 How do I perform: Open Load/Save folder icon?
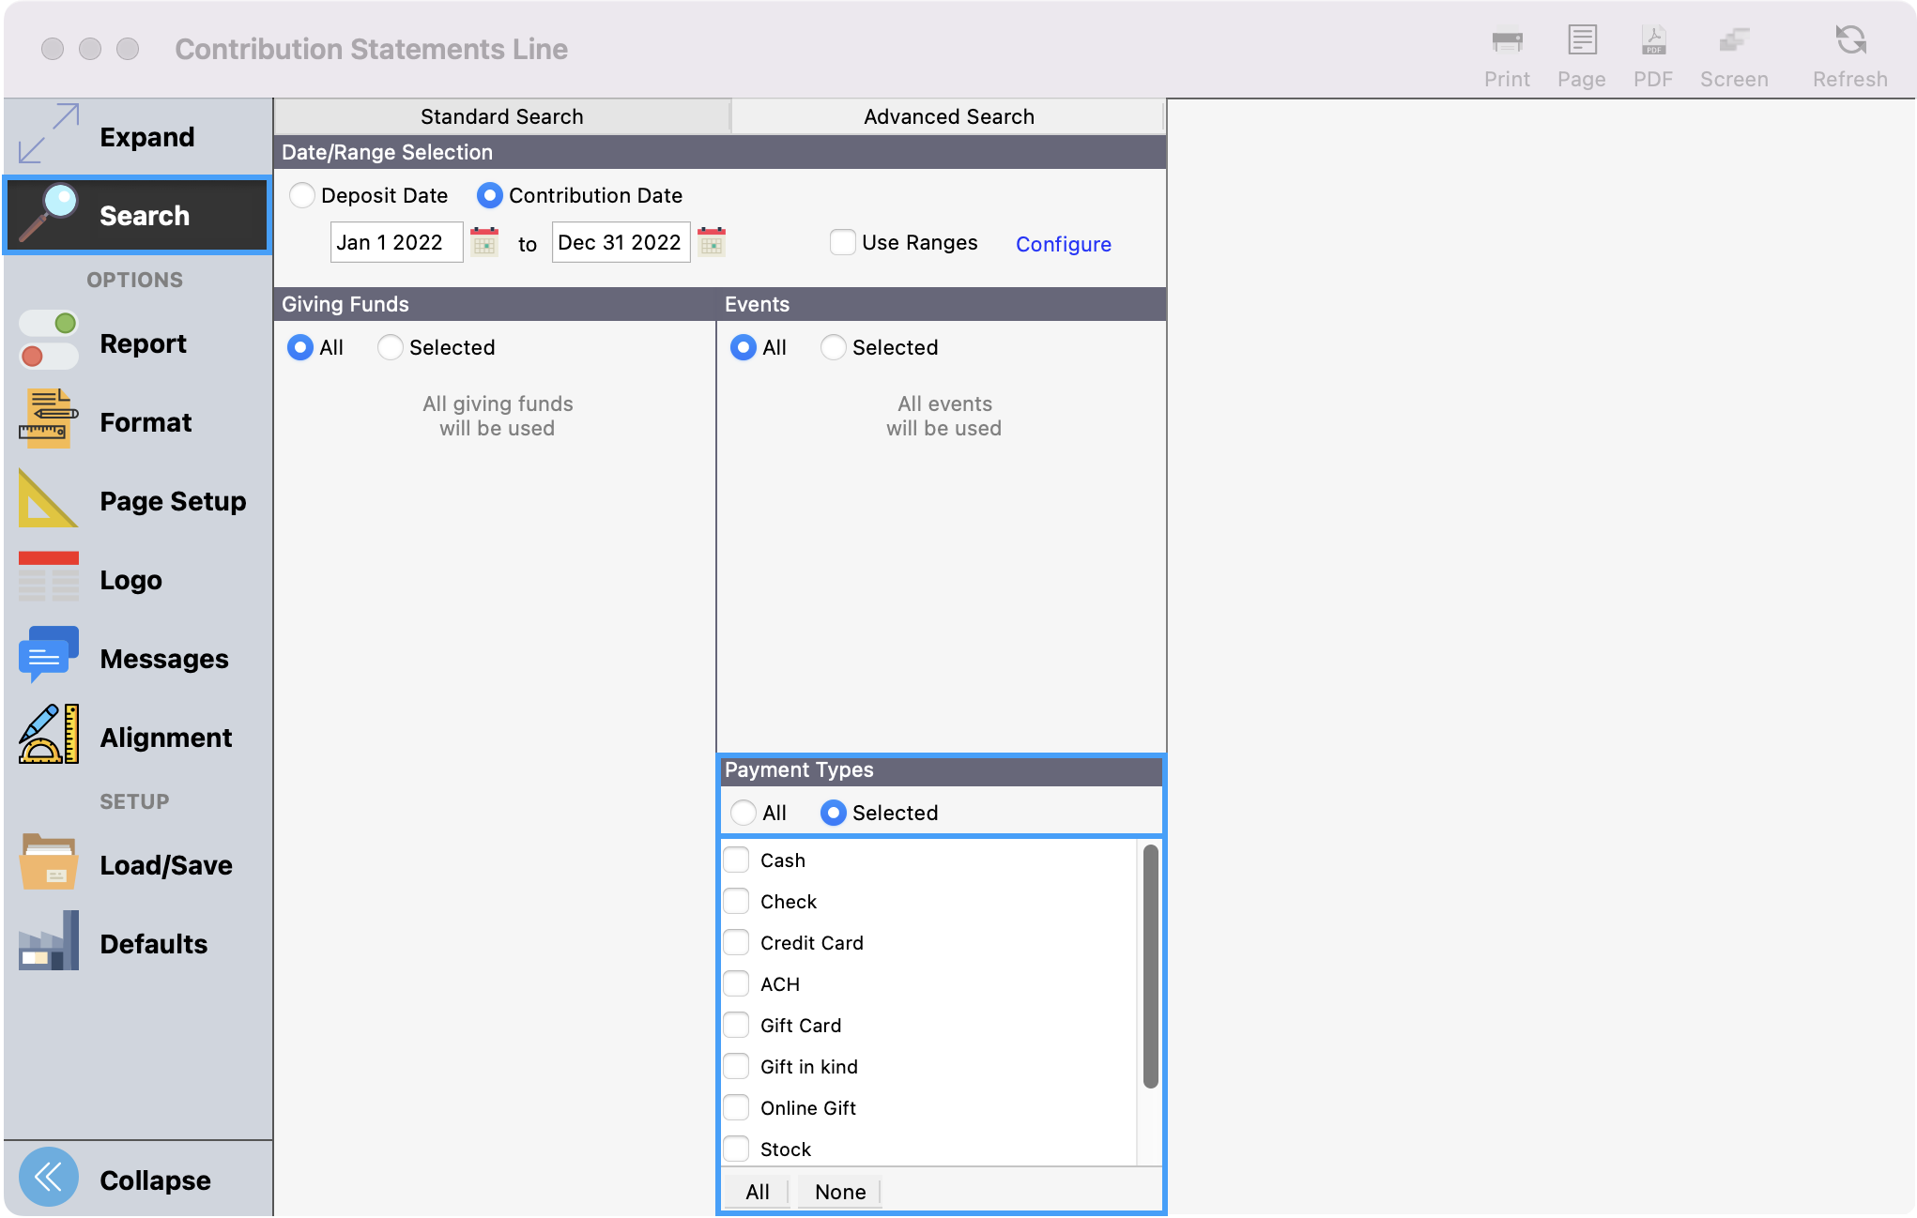(x=49, y=862)
